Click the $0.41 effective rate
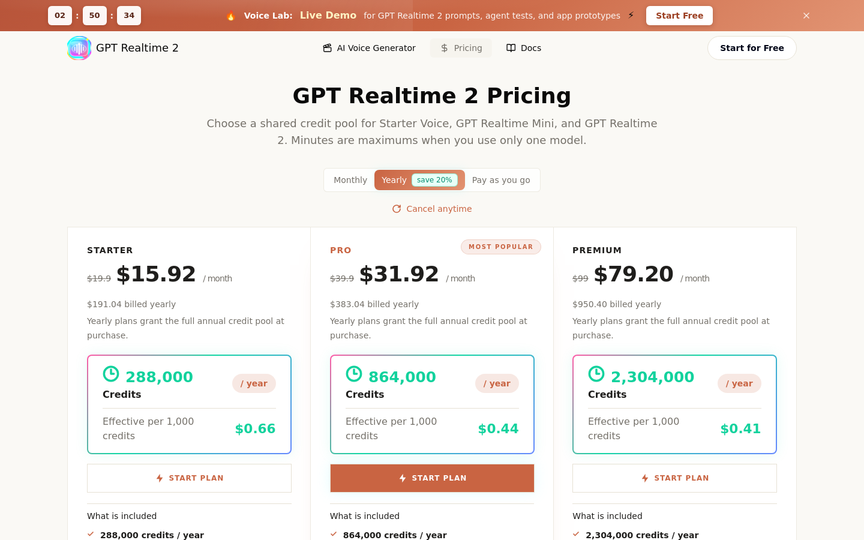The image size is (864, 540). click(740, 428)
